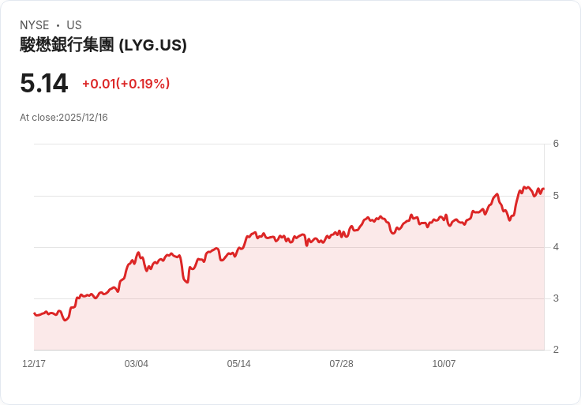Viewport: 581px width, 405px height.
Task: Click the US market label
Action: tap(74, 25)
